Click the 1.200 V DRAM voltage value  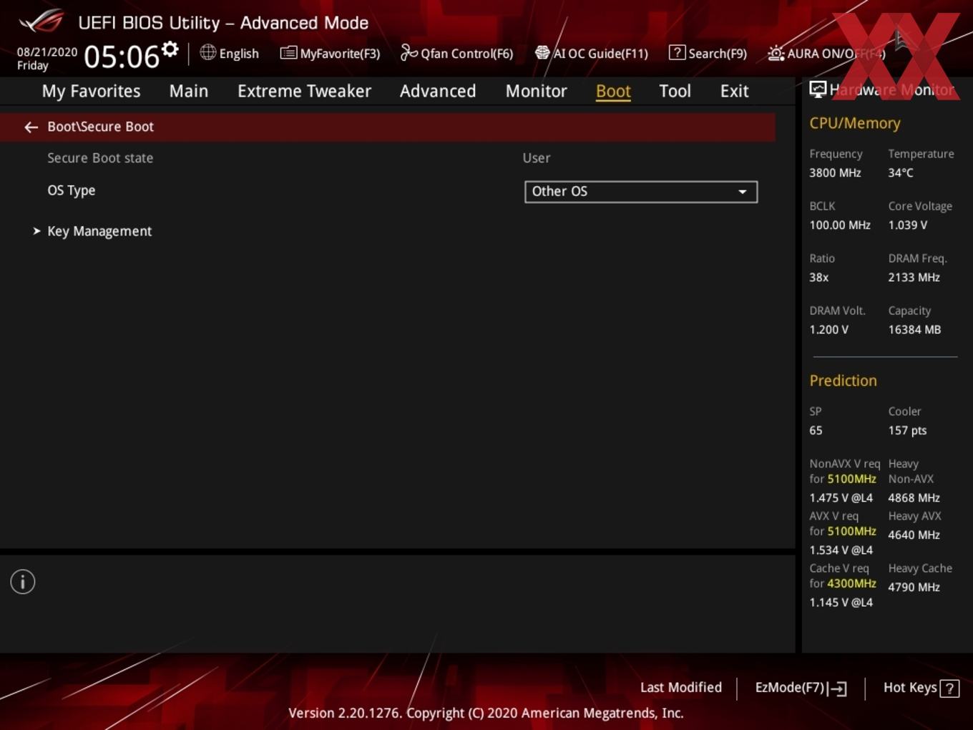pyautogui.click(x=829, y=330)
